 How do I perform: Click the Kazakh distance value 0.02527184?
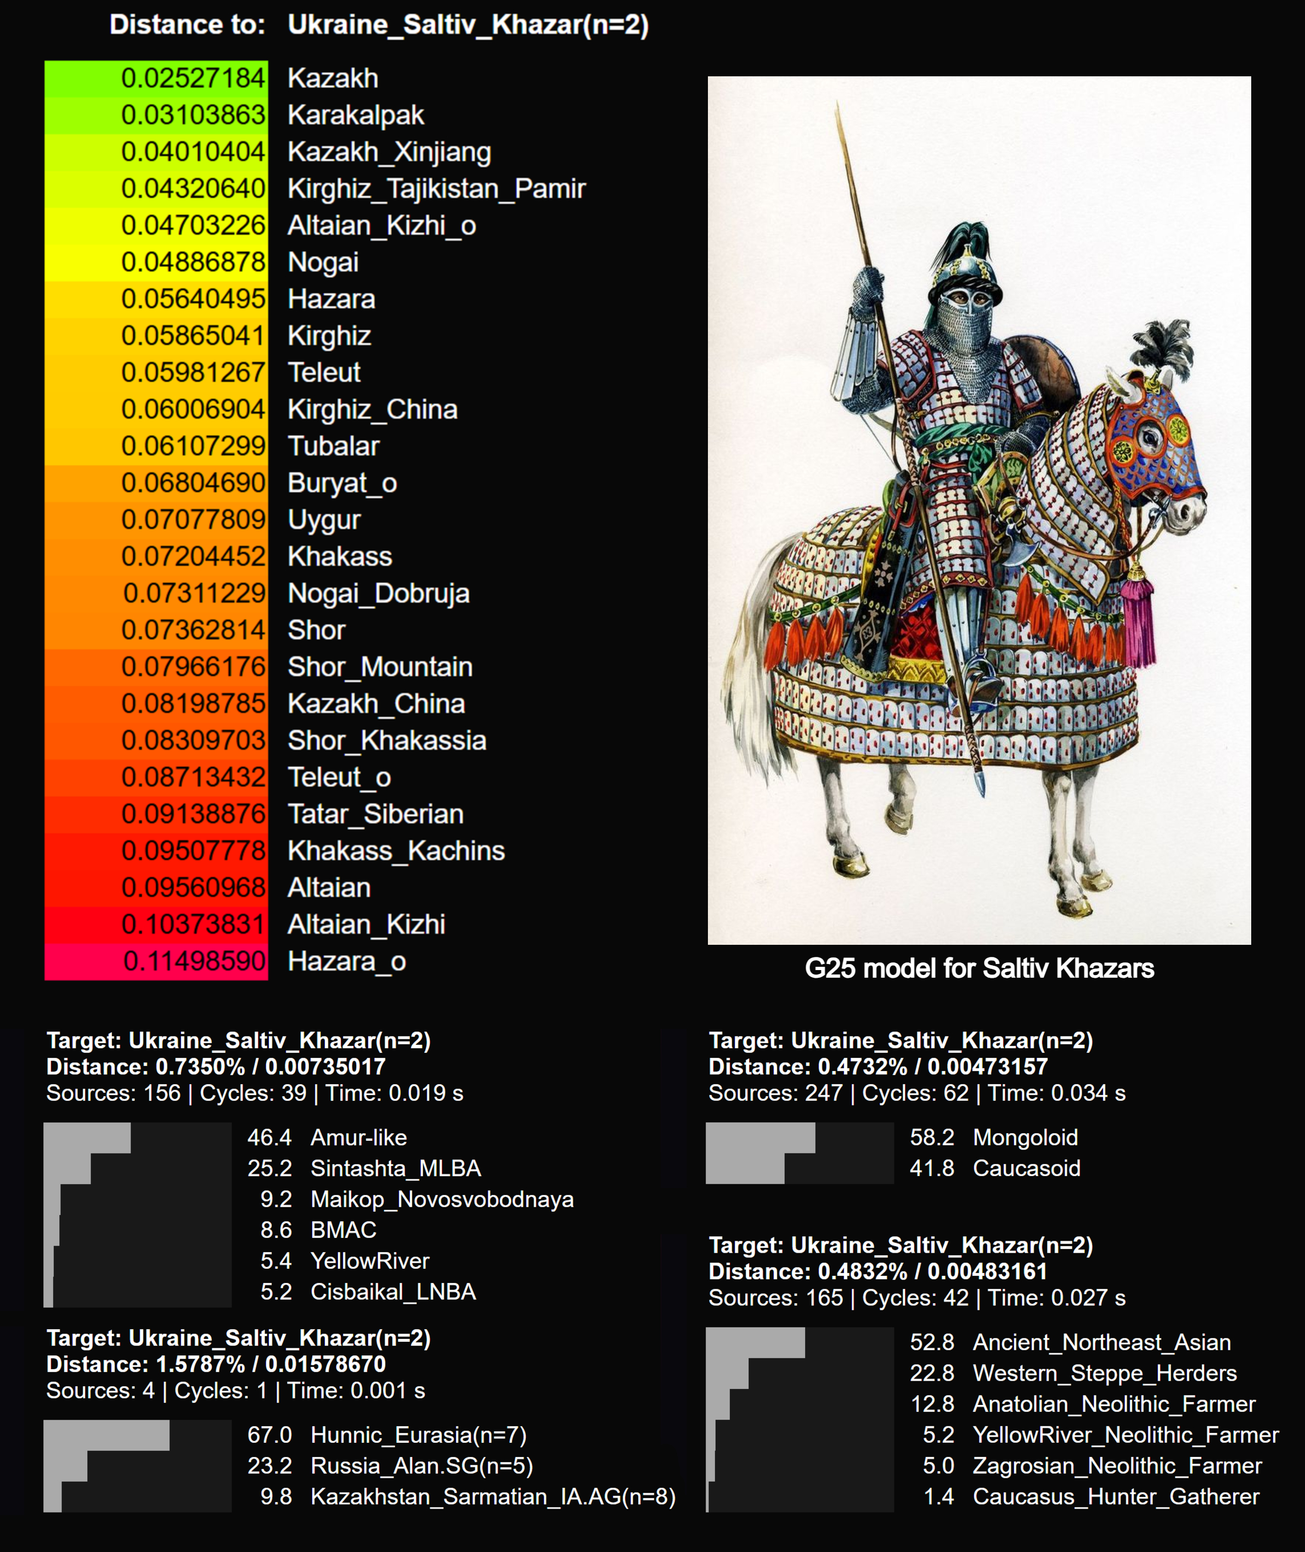[x=192, y=78]
